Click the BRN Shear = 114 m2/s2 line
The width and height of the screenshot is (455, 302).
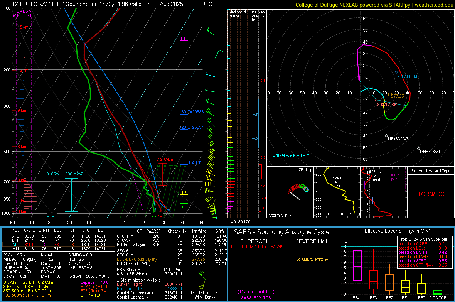[149, 270]
